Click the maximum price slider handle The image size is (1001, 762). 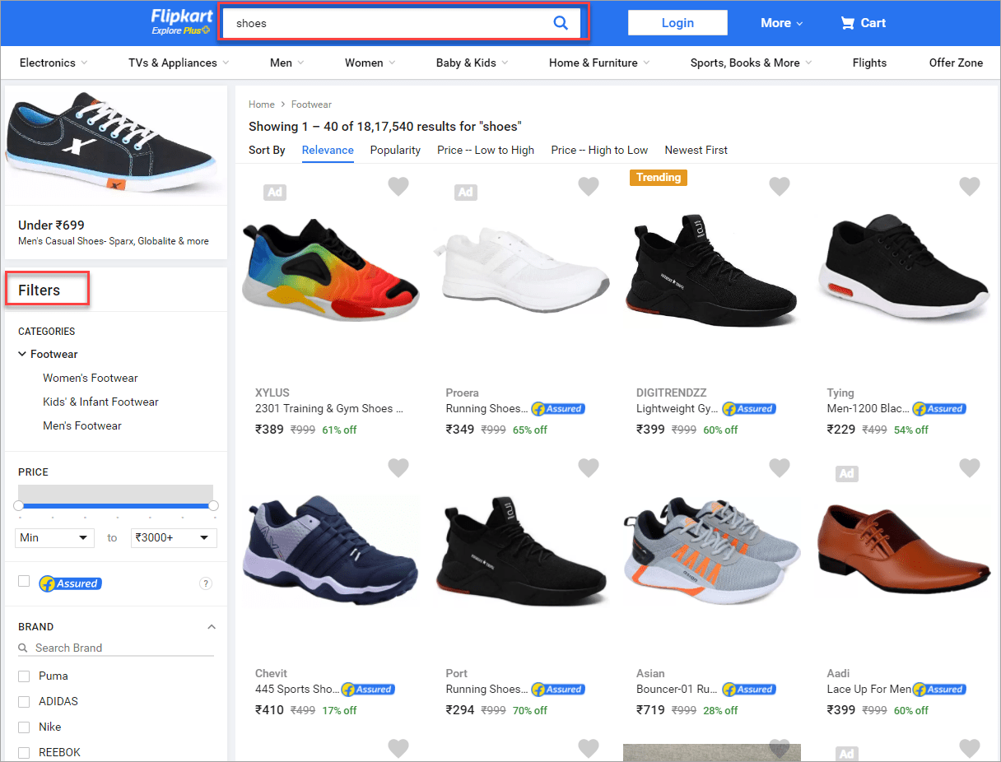click(x=213, y=505)
